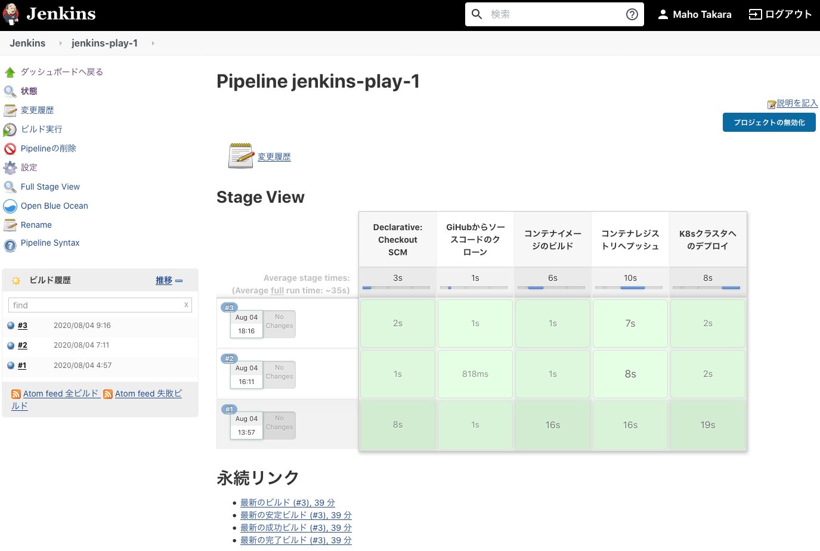Click プロジェクトの無効化 button
The height and width of the screenshot is (551, 820).
click(x=769, y=122)
